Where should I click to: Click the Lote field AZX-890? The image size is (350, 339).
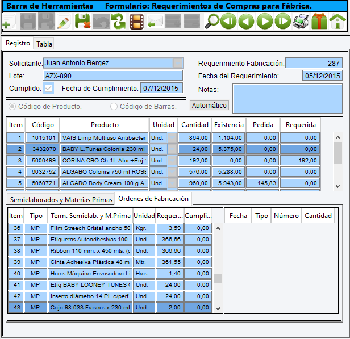113,76
